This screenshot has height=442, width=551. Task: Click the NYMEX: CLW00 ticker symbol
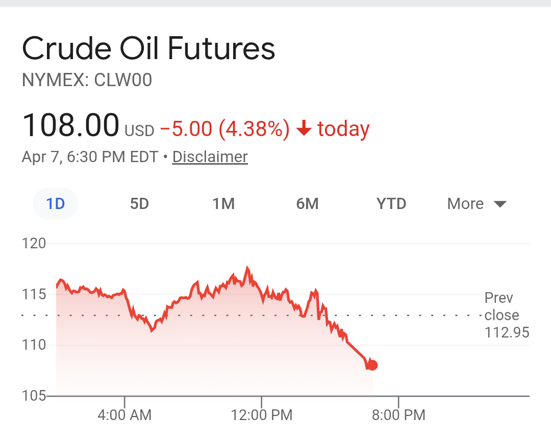click(87, 81)
